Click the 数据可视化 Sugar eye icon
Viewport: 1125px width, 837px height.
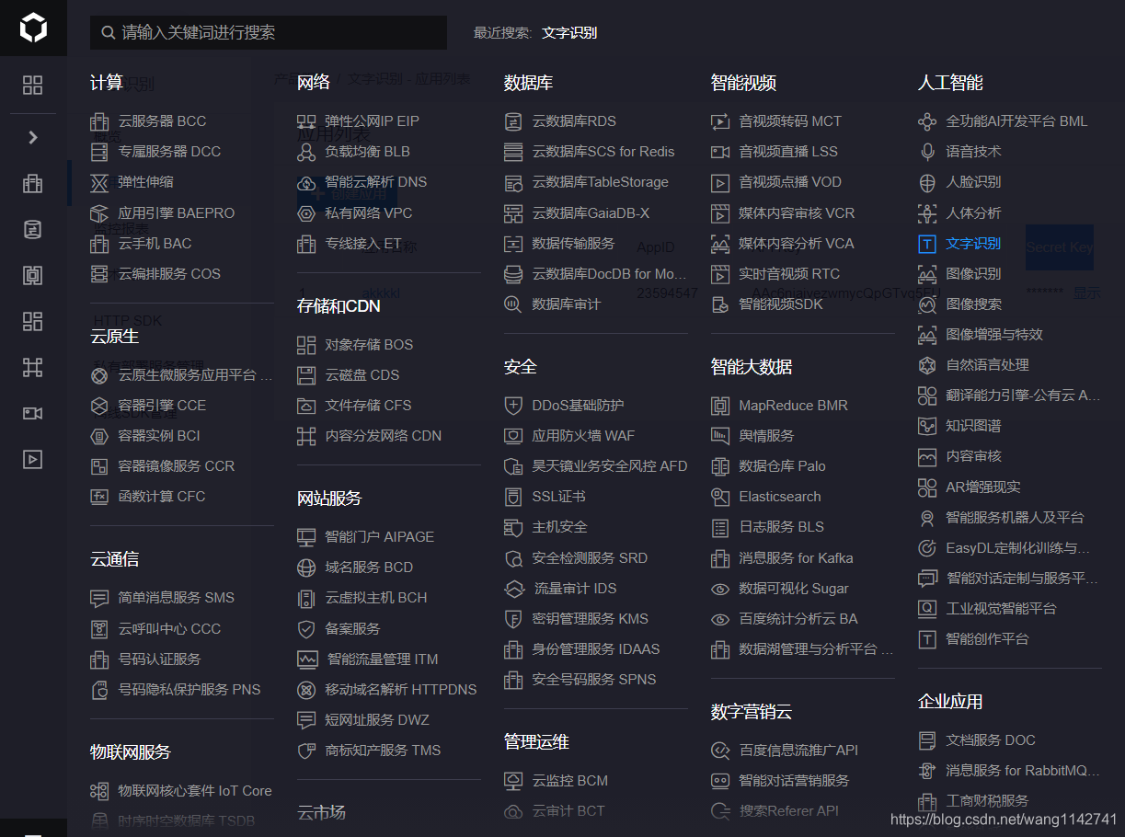pyautogui.click(x=721, y=589)
